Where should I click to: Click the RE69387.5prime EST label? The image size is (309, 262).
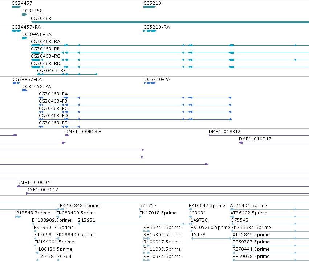click(x=251, y=242)
